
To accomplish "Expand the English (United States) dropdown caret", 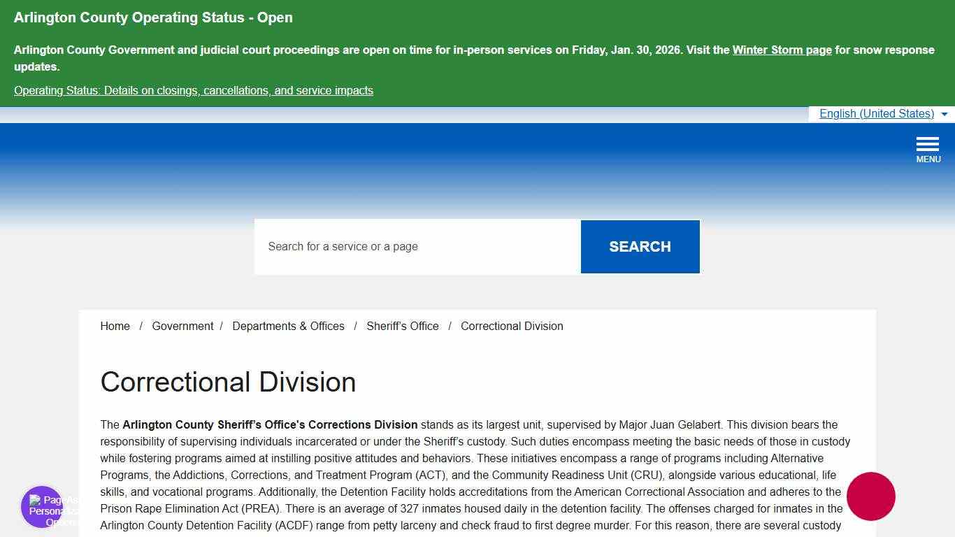I will [x=945, y=114].
